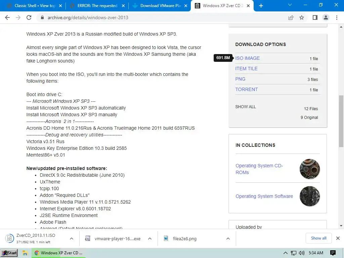Click the address bar URL
344x258 pixels.
[x=88, y=17]
